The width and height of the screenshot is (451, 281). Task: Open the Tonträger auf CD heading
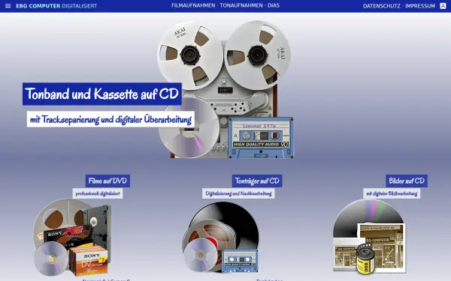pos(257,181)
